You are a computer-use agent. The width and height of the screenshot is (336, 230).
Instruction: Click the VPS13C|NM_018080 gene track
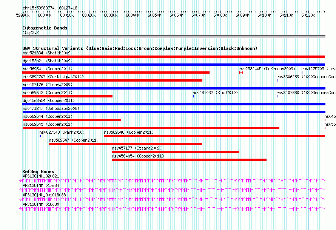click(x=172, y=209)
